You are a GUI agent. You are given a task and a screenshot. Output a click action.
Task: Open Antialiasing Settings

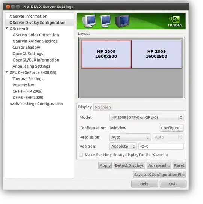31,66
